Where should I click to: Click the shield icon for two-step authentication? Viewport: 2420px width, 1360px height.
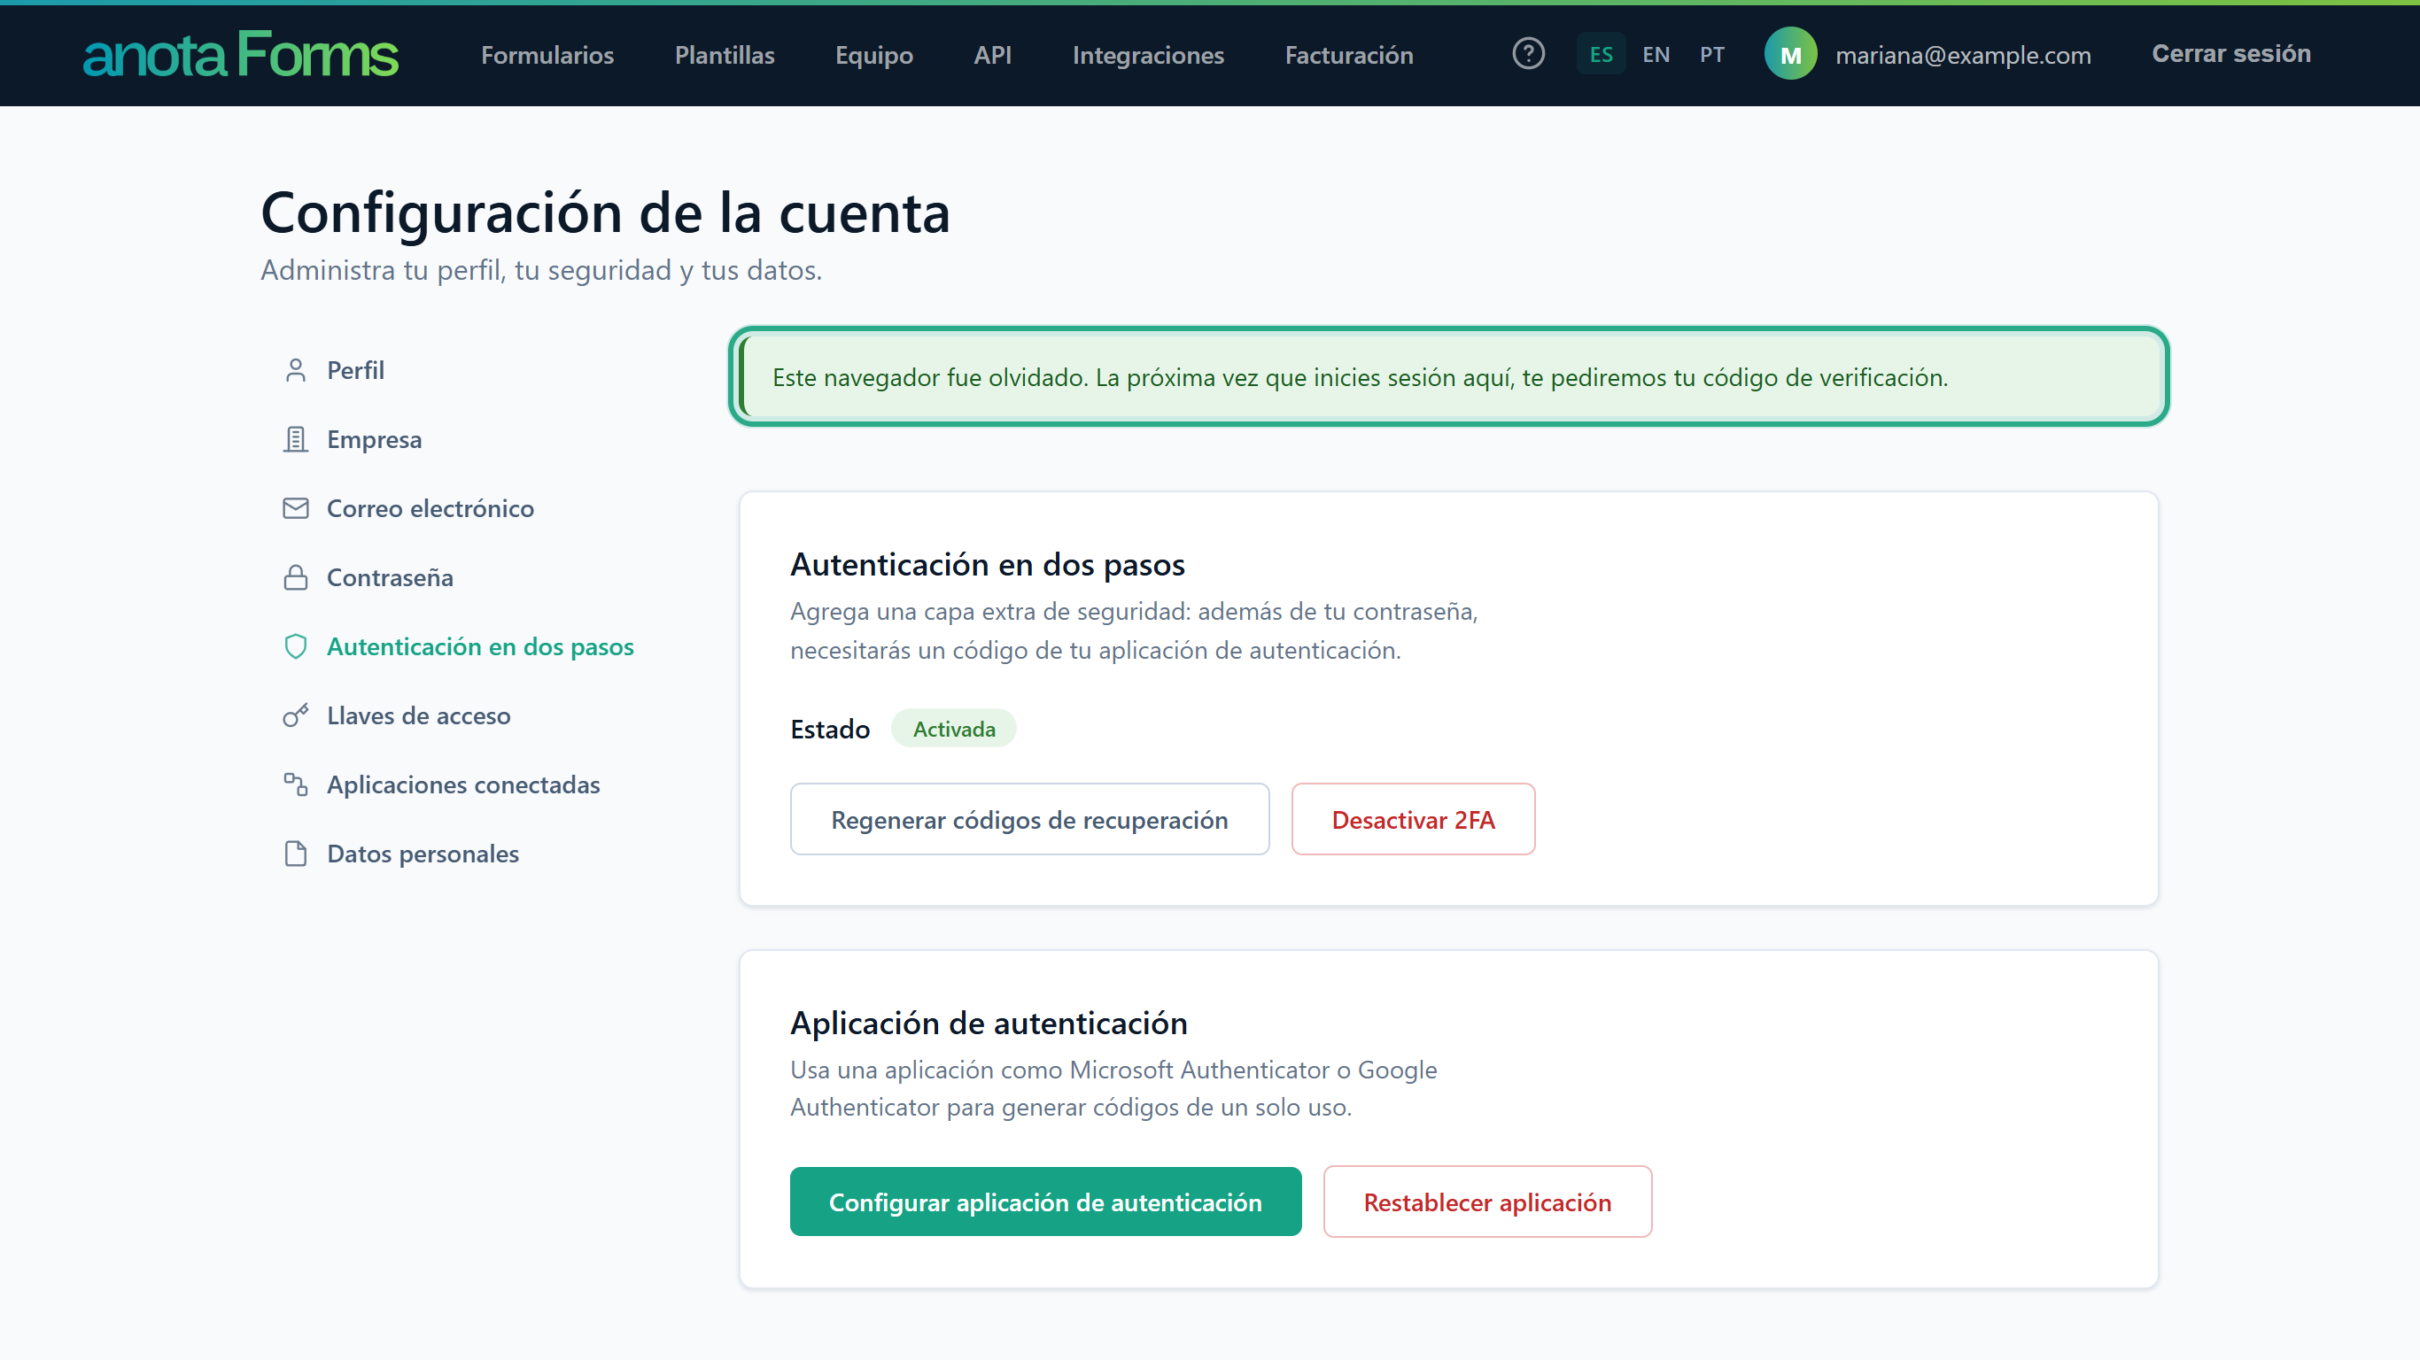click(296, 646)
